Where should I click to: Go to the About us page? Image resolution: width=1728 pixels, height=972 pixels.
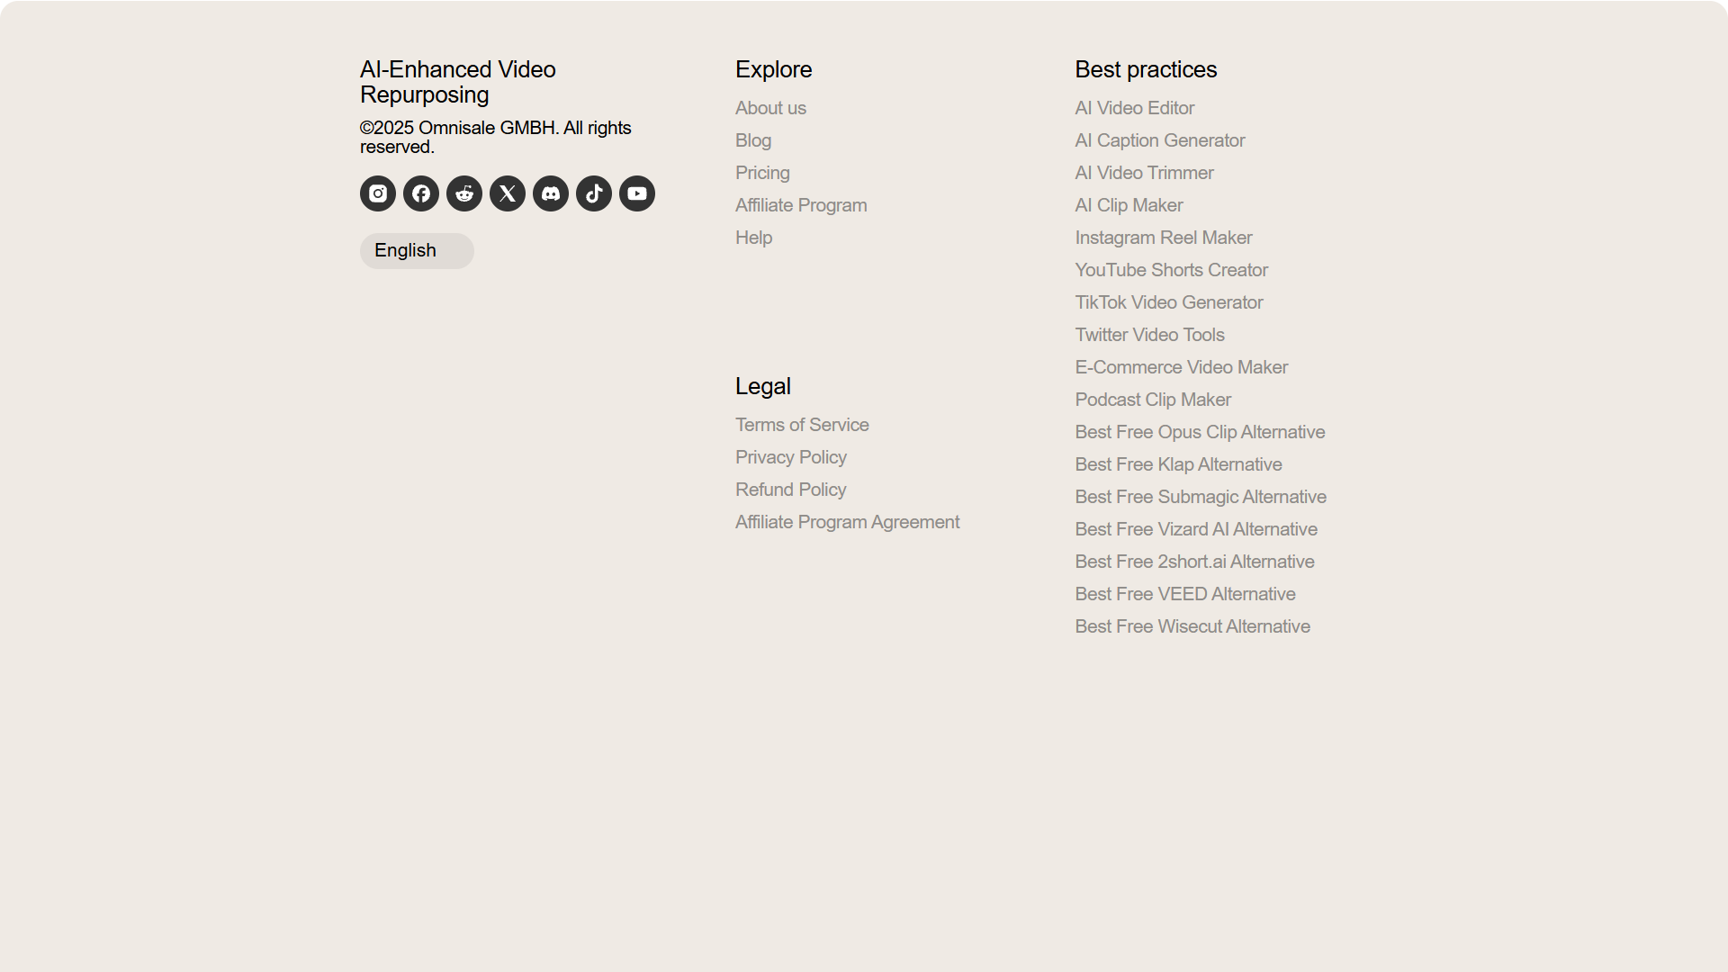click(770, 108)
